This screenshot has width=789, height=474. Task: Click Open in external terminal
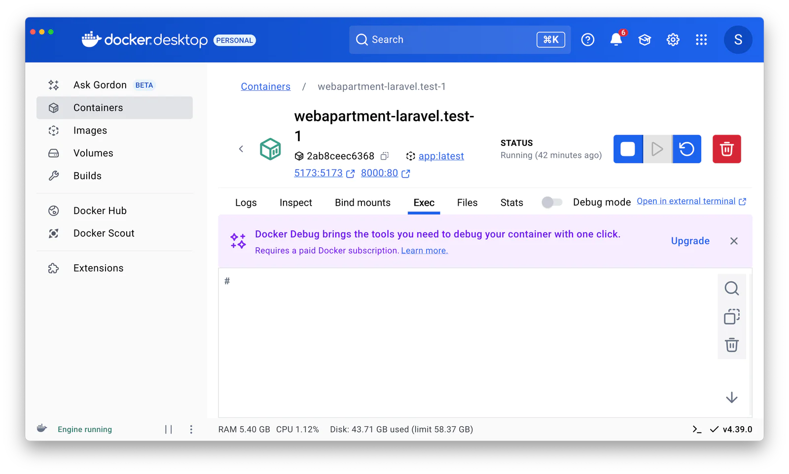691,201
